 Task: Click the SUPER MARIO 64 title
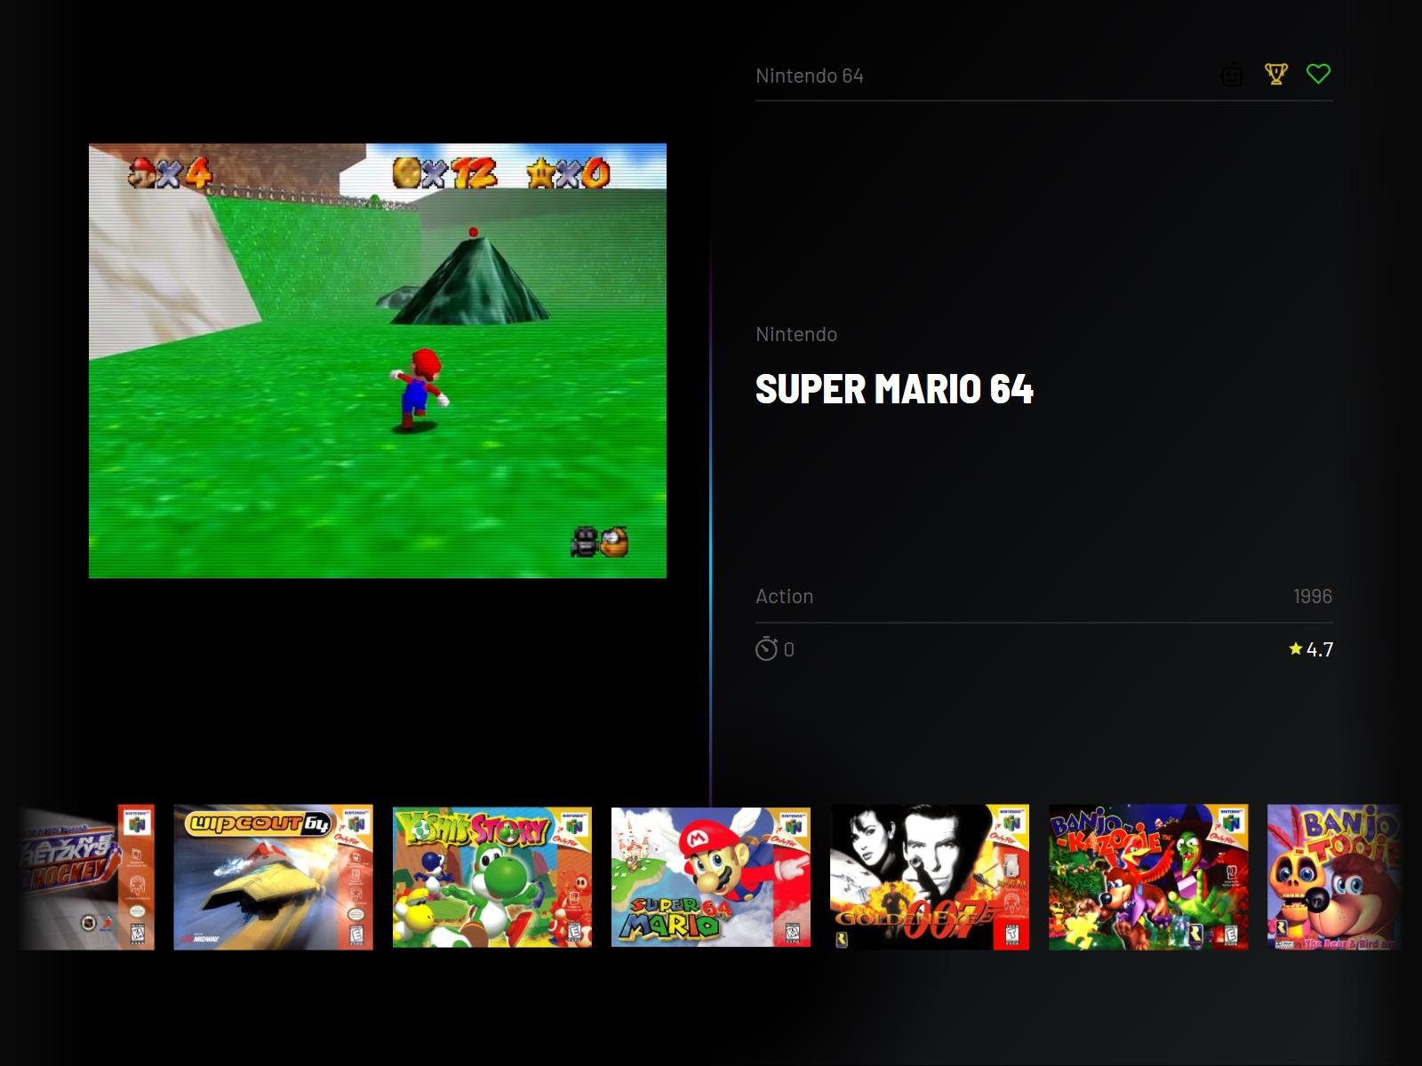click(x=894, y=389)
